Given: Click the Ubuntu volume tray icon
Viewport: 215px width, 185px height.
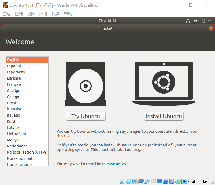Looking at the screenshot, I should coord(195,21).
